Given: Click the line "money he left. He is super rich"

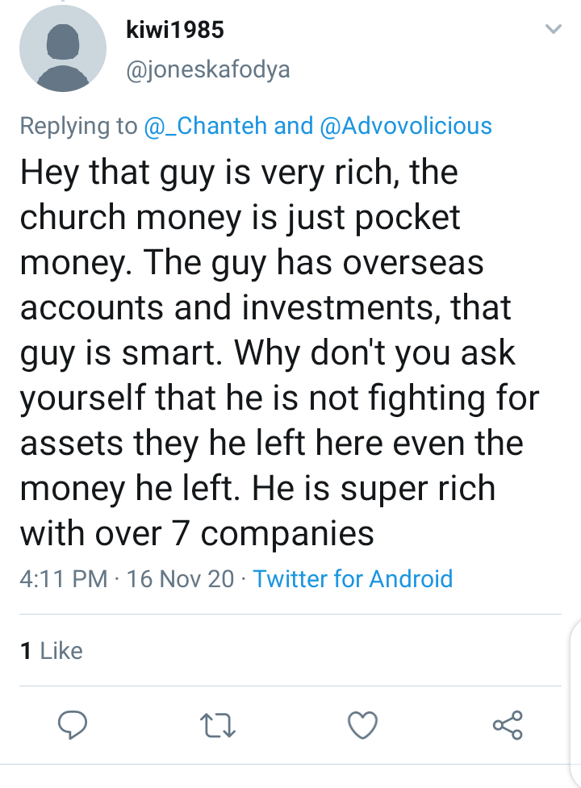Looking at the screenshot, I should tap(257, 488).
